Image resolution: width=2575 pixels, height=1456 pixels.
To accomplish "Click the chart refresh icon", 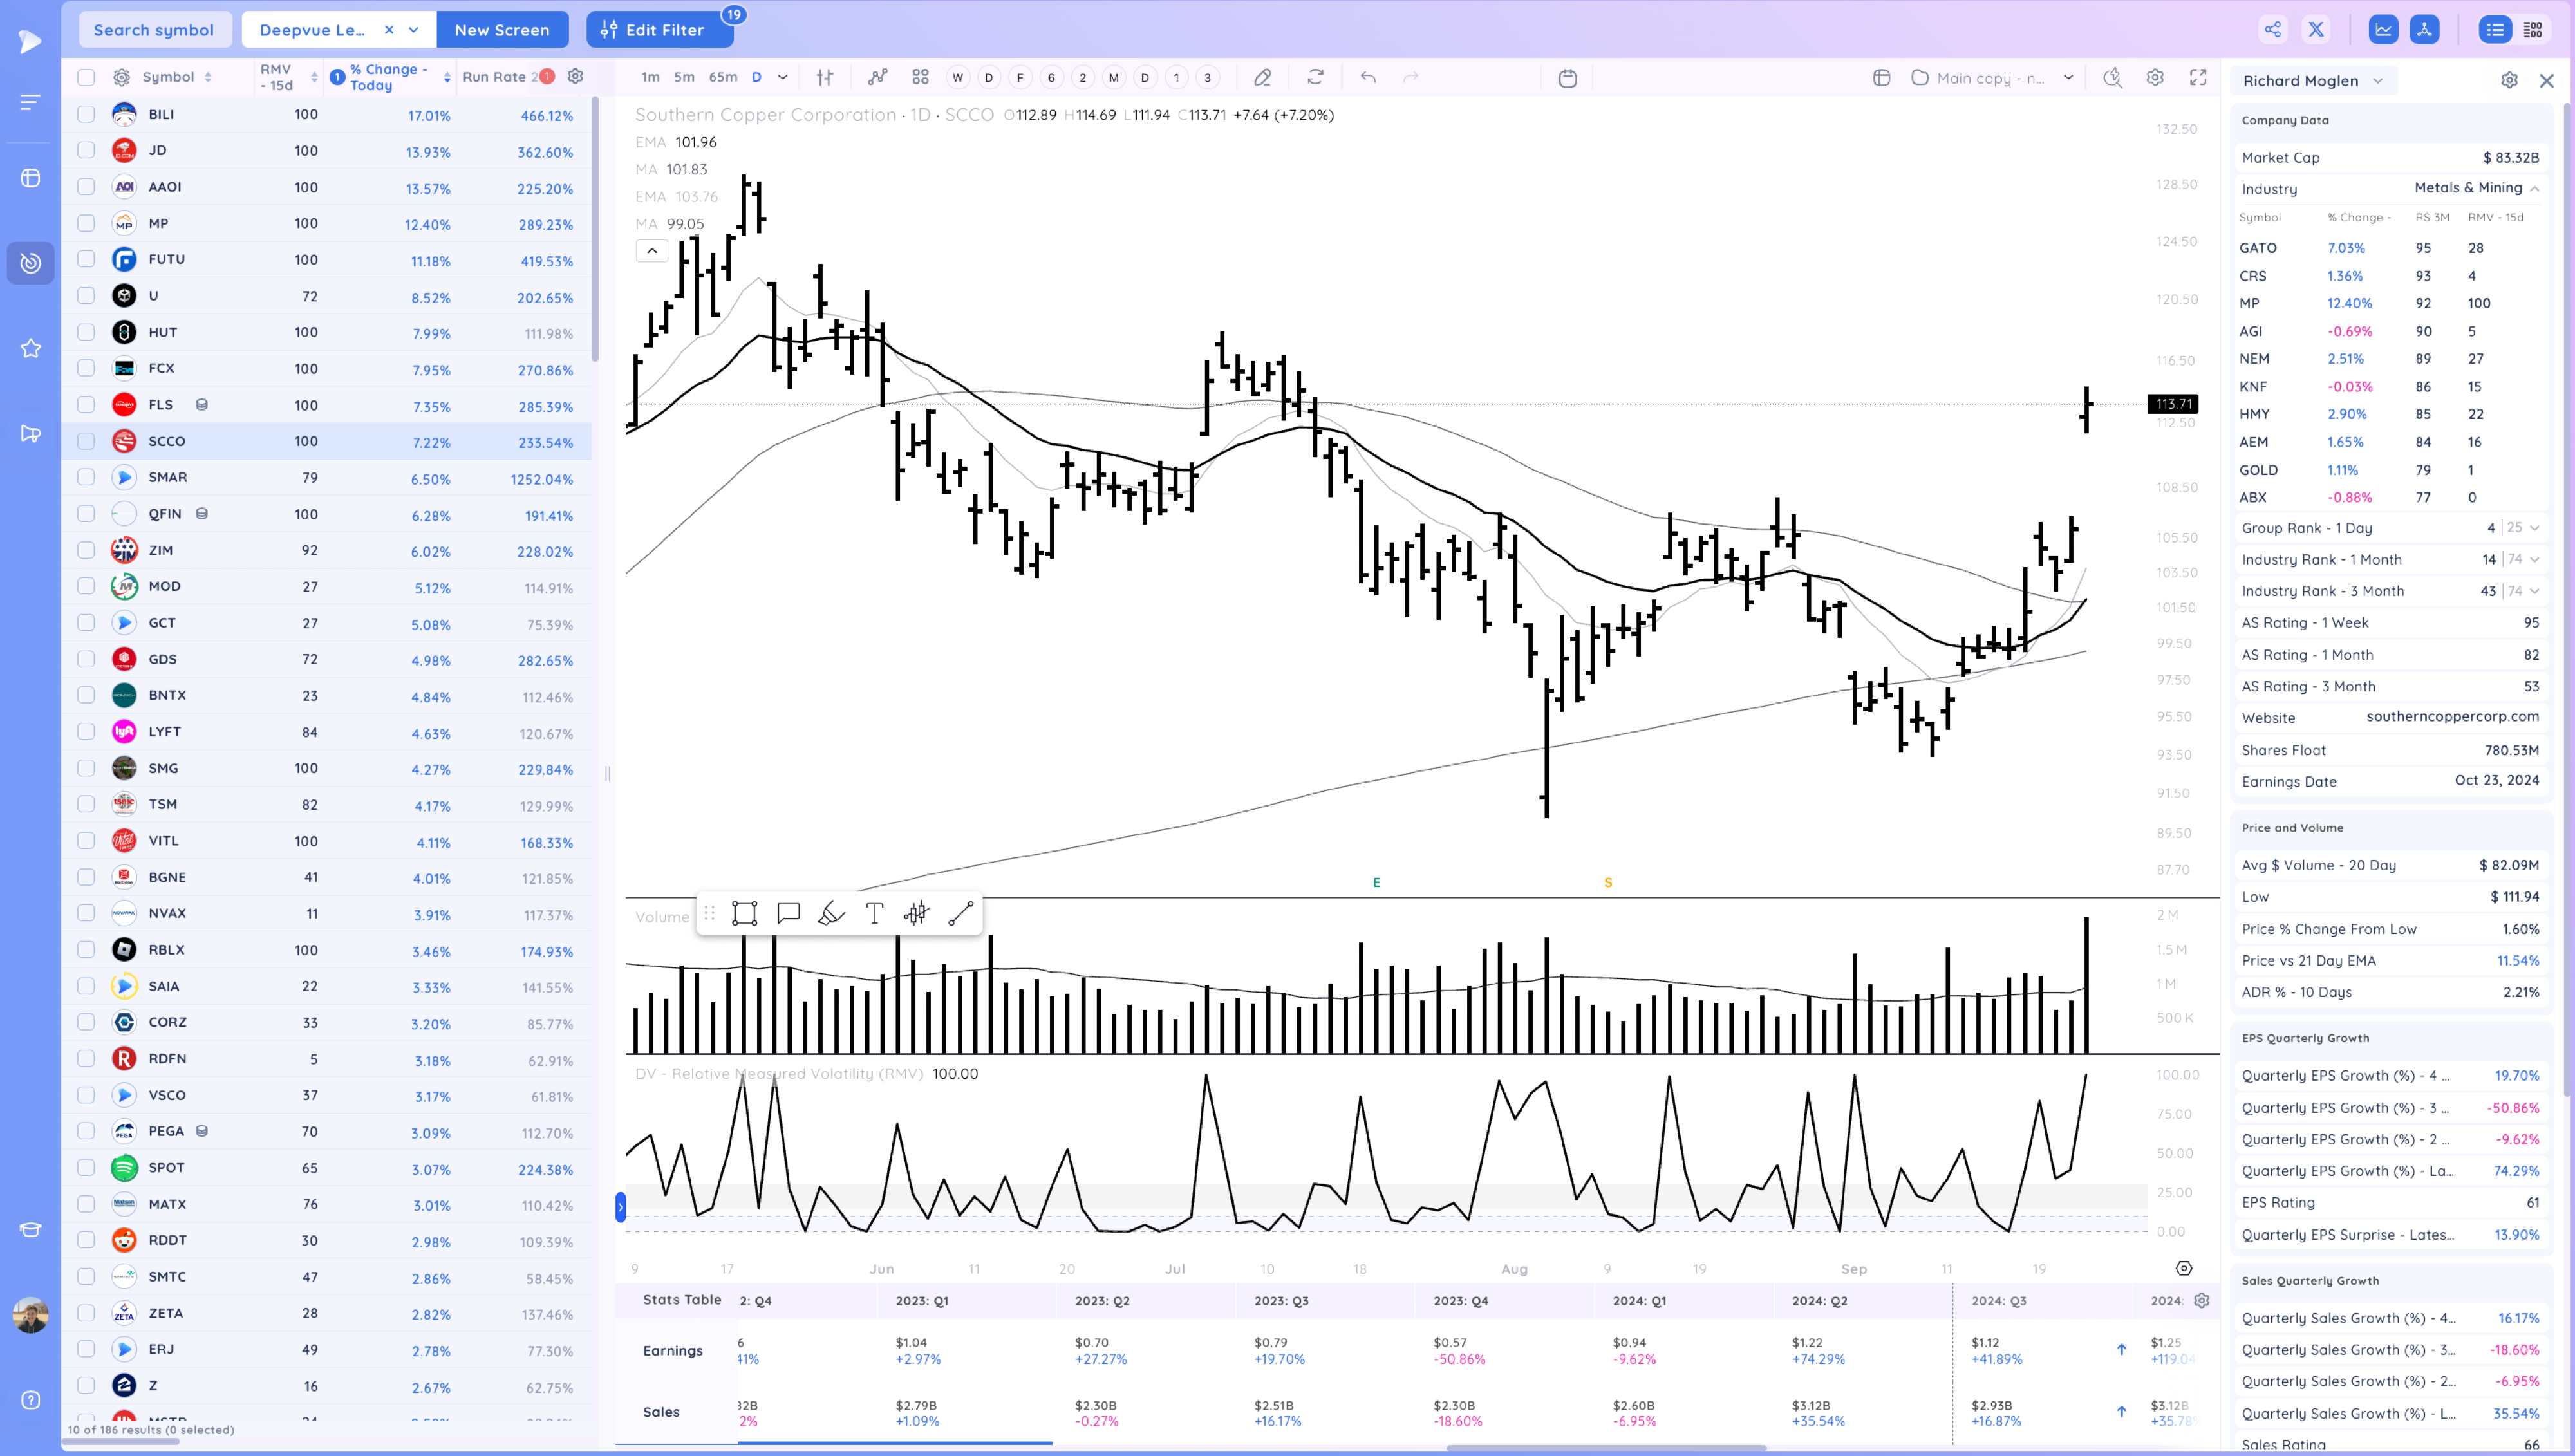I will click(1316, 77).
